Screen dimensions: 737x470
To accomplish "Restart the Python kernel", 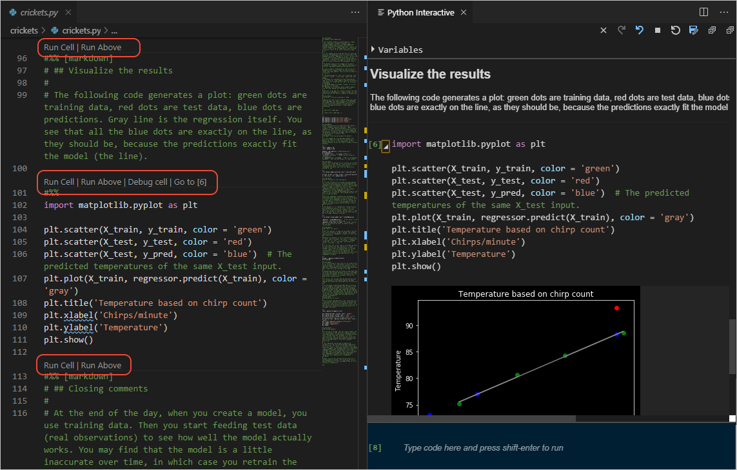I will (x=674, y=30).
